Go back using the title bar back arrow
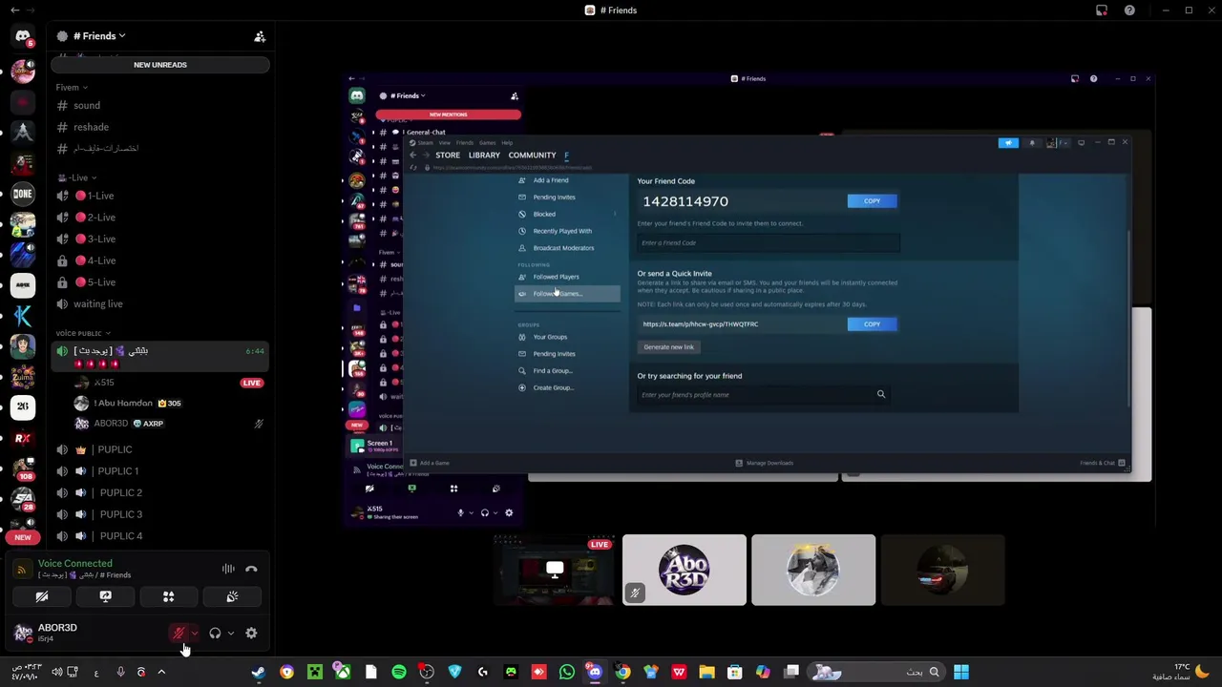Image resolution: width=1222 pixels, height=687 pixels. point(14,10)
